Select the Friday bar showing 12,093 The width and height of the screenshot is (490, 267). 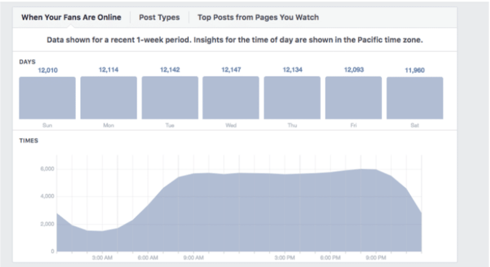coord(353,98)
